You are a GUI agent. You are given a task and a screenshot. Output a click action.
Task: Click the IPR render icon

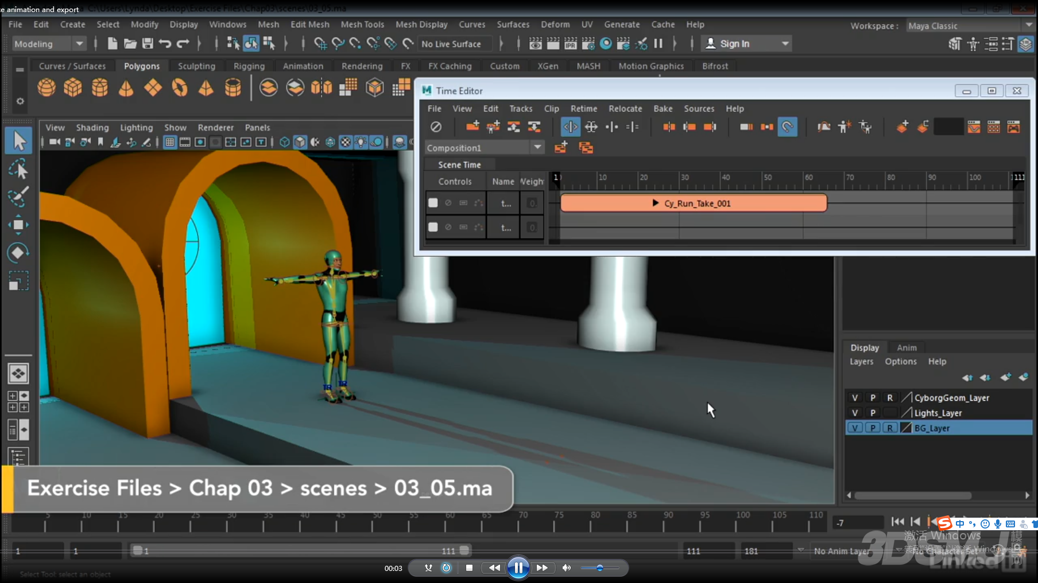571,44
